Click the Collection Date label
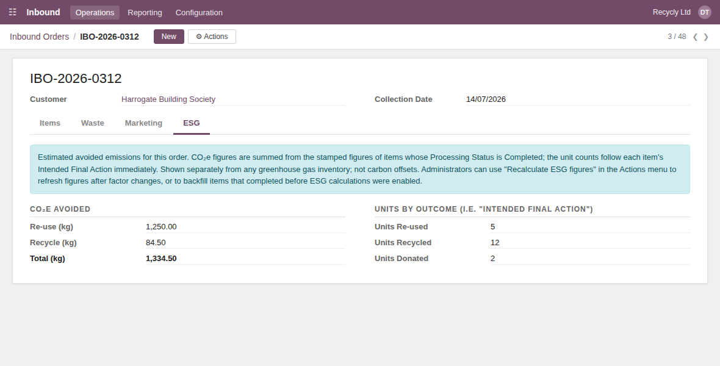Image resolution: width=720 pixels, height=366 pixels. 403,99
